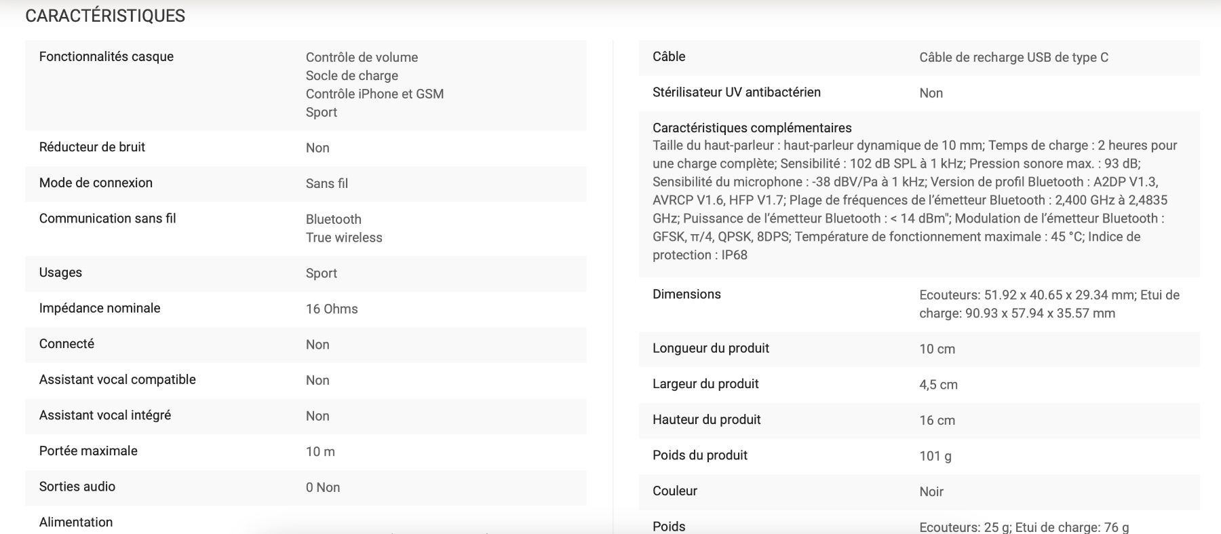Select the Fonctionnalités casque label

pos(106,56)
